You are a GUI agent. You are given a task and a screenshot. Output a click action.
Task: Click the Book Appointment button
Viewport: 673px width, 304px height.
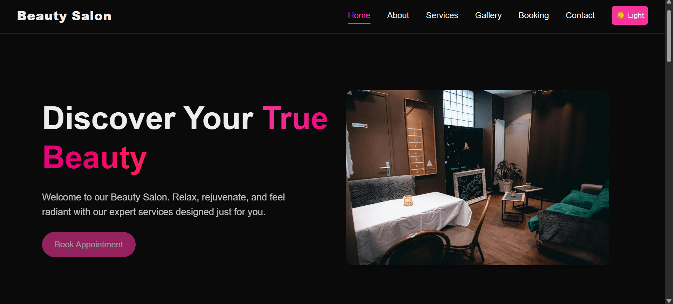pos(89,245)
